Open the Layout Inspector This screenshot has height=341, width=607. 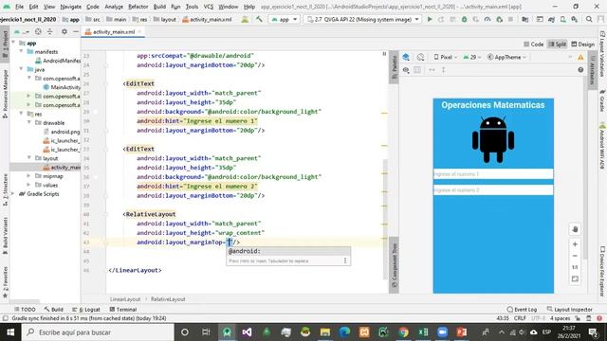click(569, 310)
